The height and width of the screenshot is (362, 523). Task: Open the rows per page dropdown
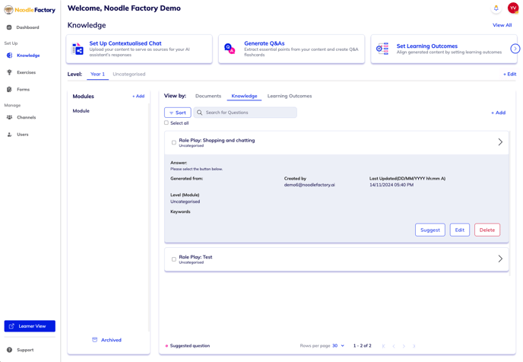[338, 346]
